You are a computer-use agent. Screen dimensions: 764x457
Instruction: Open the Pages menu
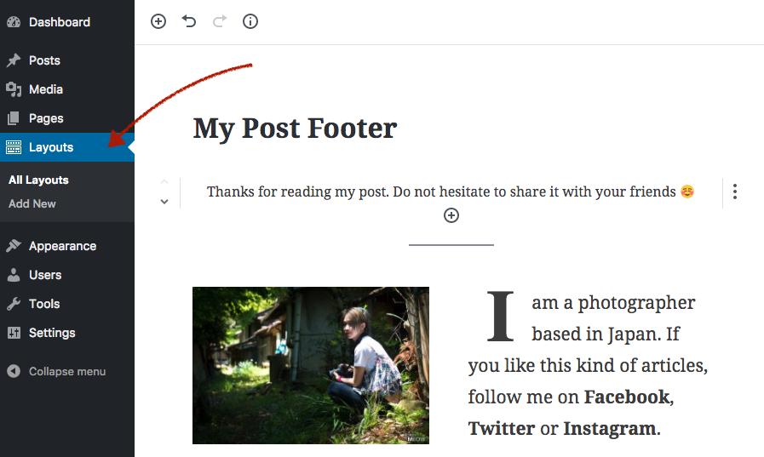[x=46, y=118]
